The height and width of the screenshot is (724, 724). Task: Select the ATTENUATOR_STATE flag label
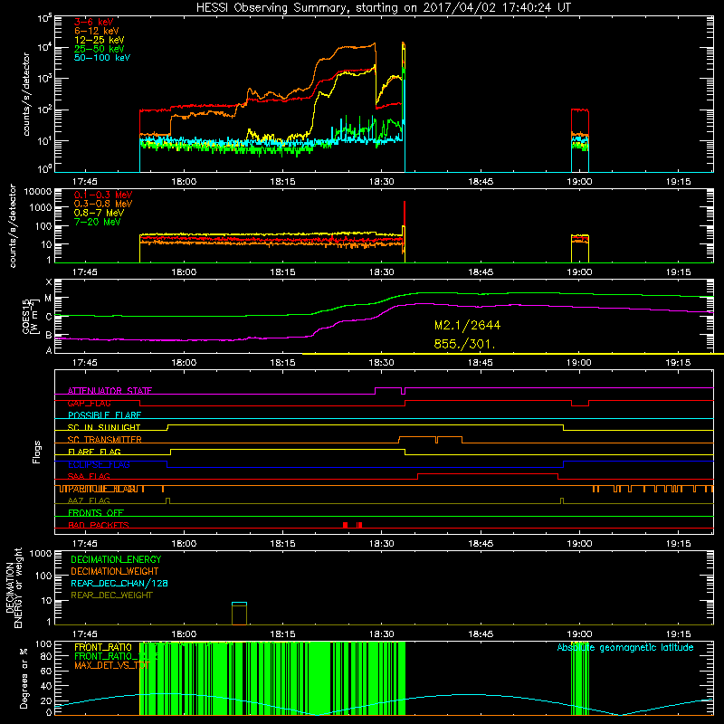coord(110,391)
